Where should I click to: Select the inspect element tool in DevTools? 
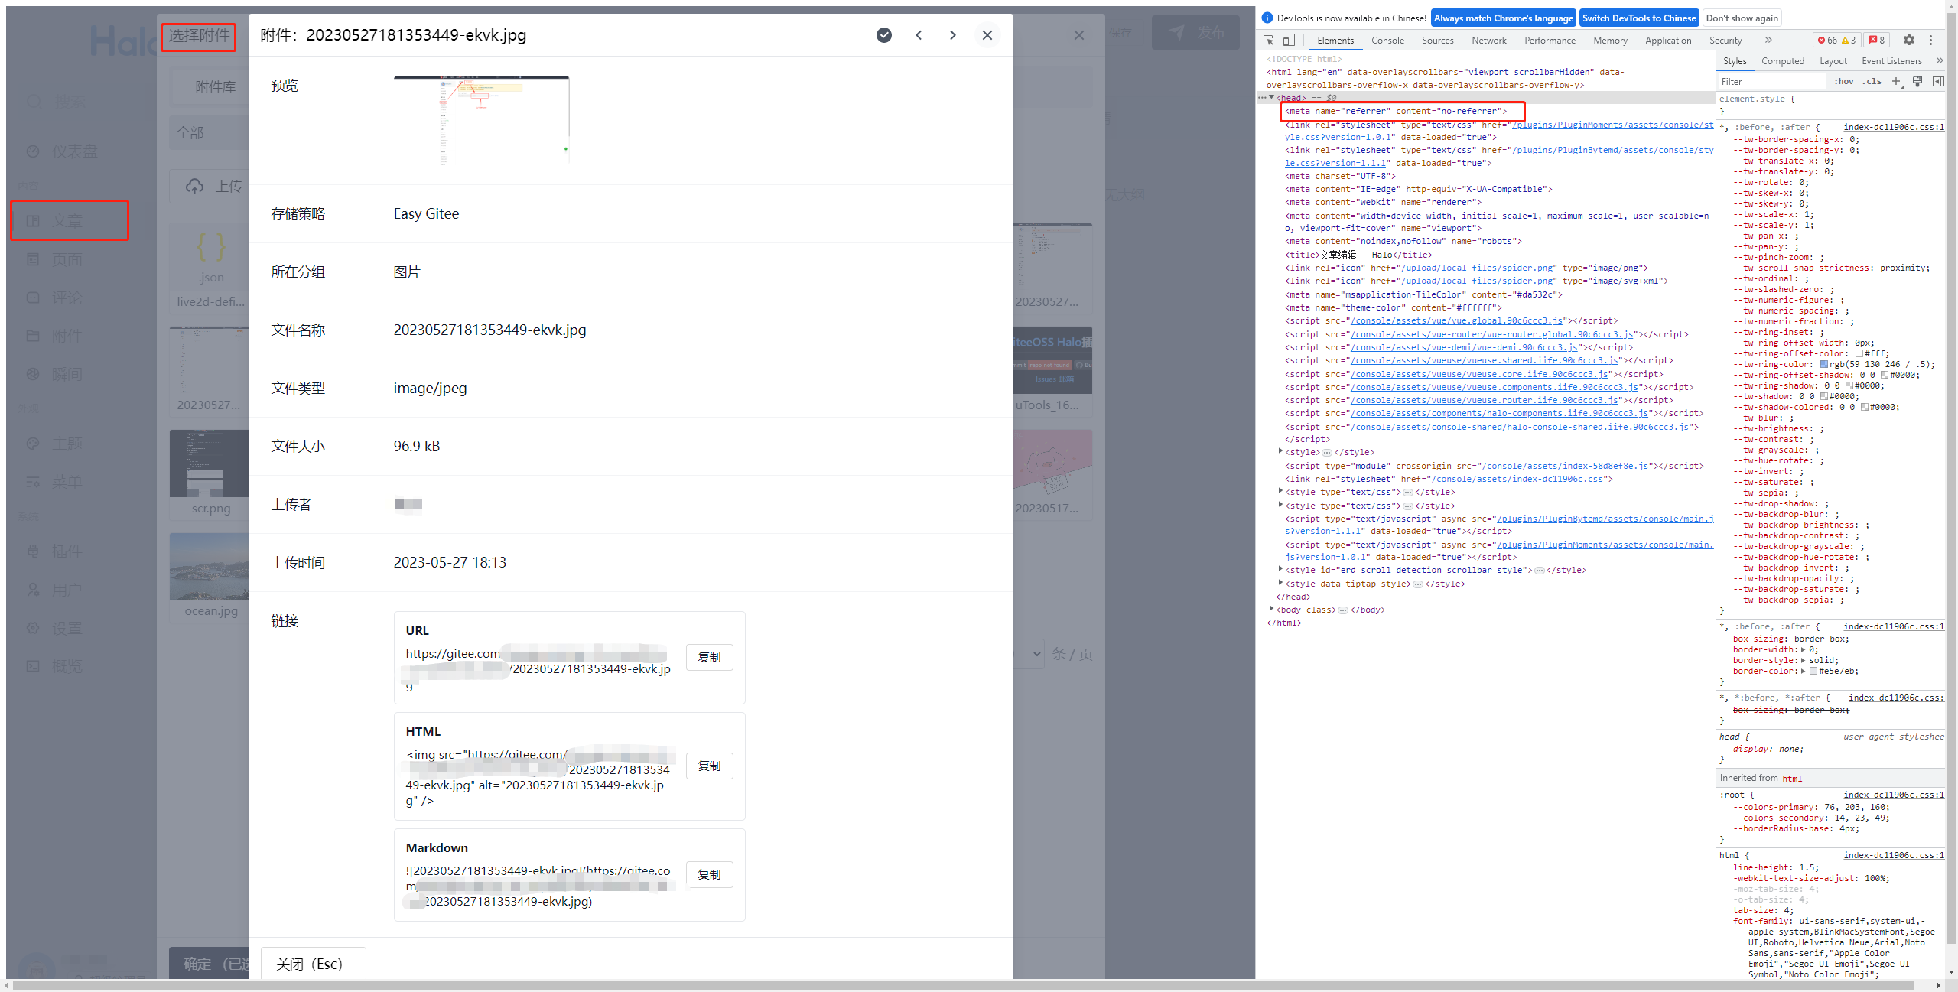1267,40
